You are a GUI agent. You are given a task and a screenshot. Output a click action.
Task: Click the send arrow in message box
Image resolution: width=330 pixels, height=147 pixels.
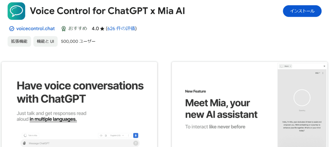point(136,143)
